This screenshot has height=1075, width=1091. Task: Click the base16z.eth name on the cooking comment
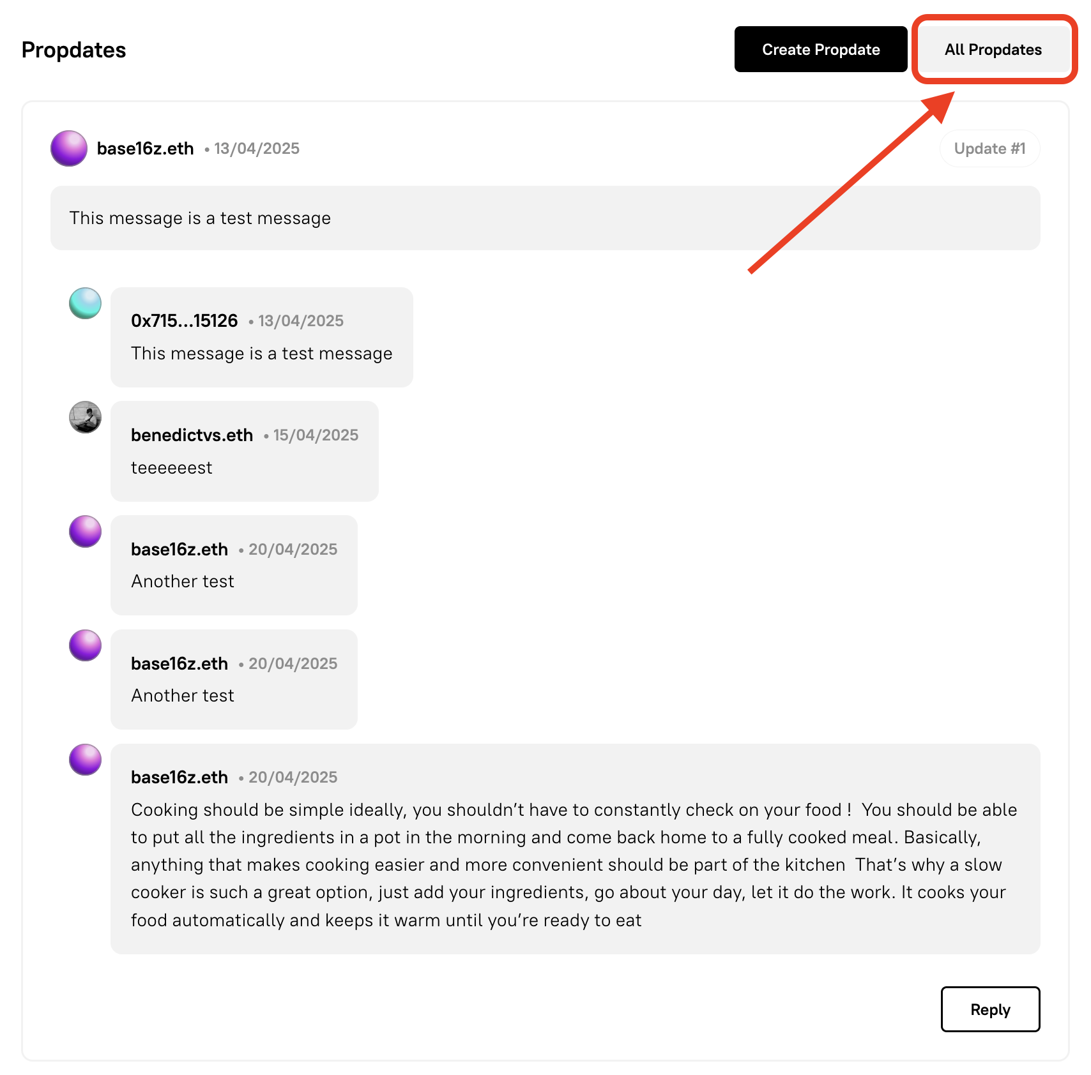179,777
